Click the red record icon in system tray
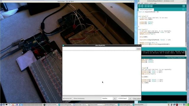189x106 pixels. tap(177, 105)
